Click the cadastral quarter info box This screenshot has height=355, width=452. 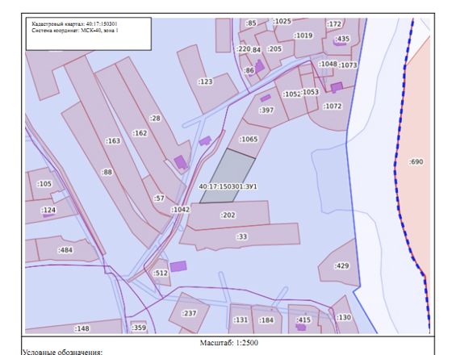point(89,34)
